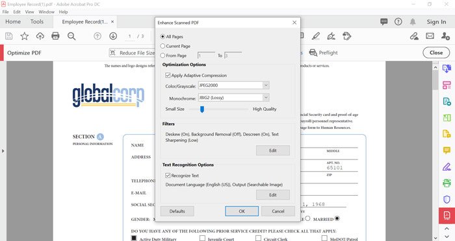The width and height of the screenshot is (455, 241).
Task: Open Fill & Sign tool in sidebar
Action: coord(447,166)
